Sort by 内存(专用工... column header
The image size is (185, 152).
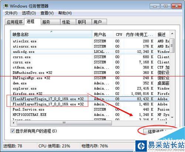[139, 34]
